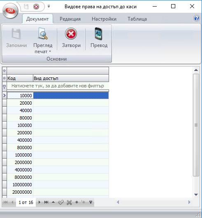
Task: Click the asterisk column chooser beside Код
Action: [x=4, y=78]
